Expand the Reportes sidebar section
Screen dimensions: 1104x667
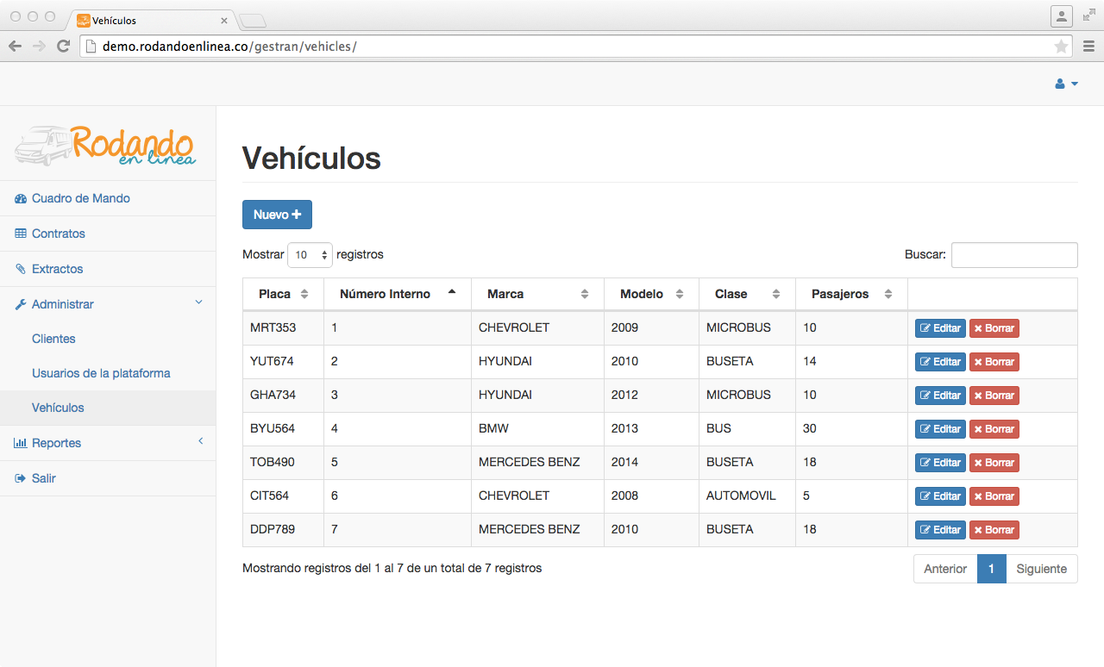click(x=108, y=443)
